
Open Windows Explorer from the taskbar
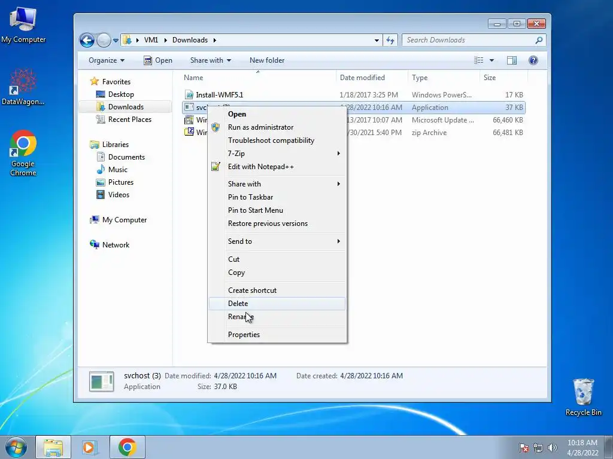pos(53,447)
